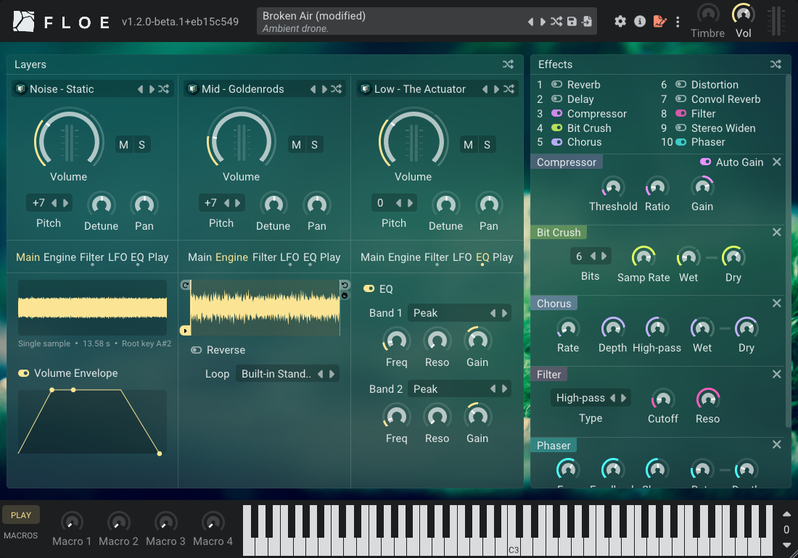The width and height of the screenshot is (798, 558).
Task: Open the Band 1 Peak filter dropdown
Action: click(460, 312)
